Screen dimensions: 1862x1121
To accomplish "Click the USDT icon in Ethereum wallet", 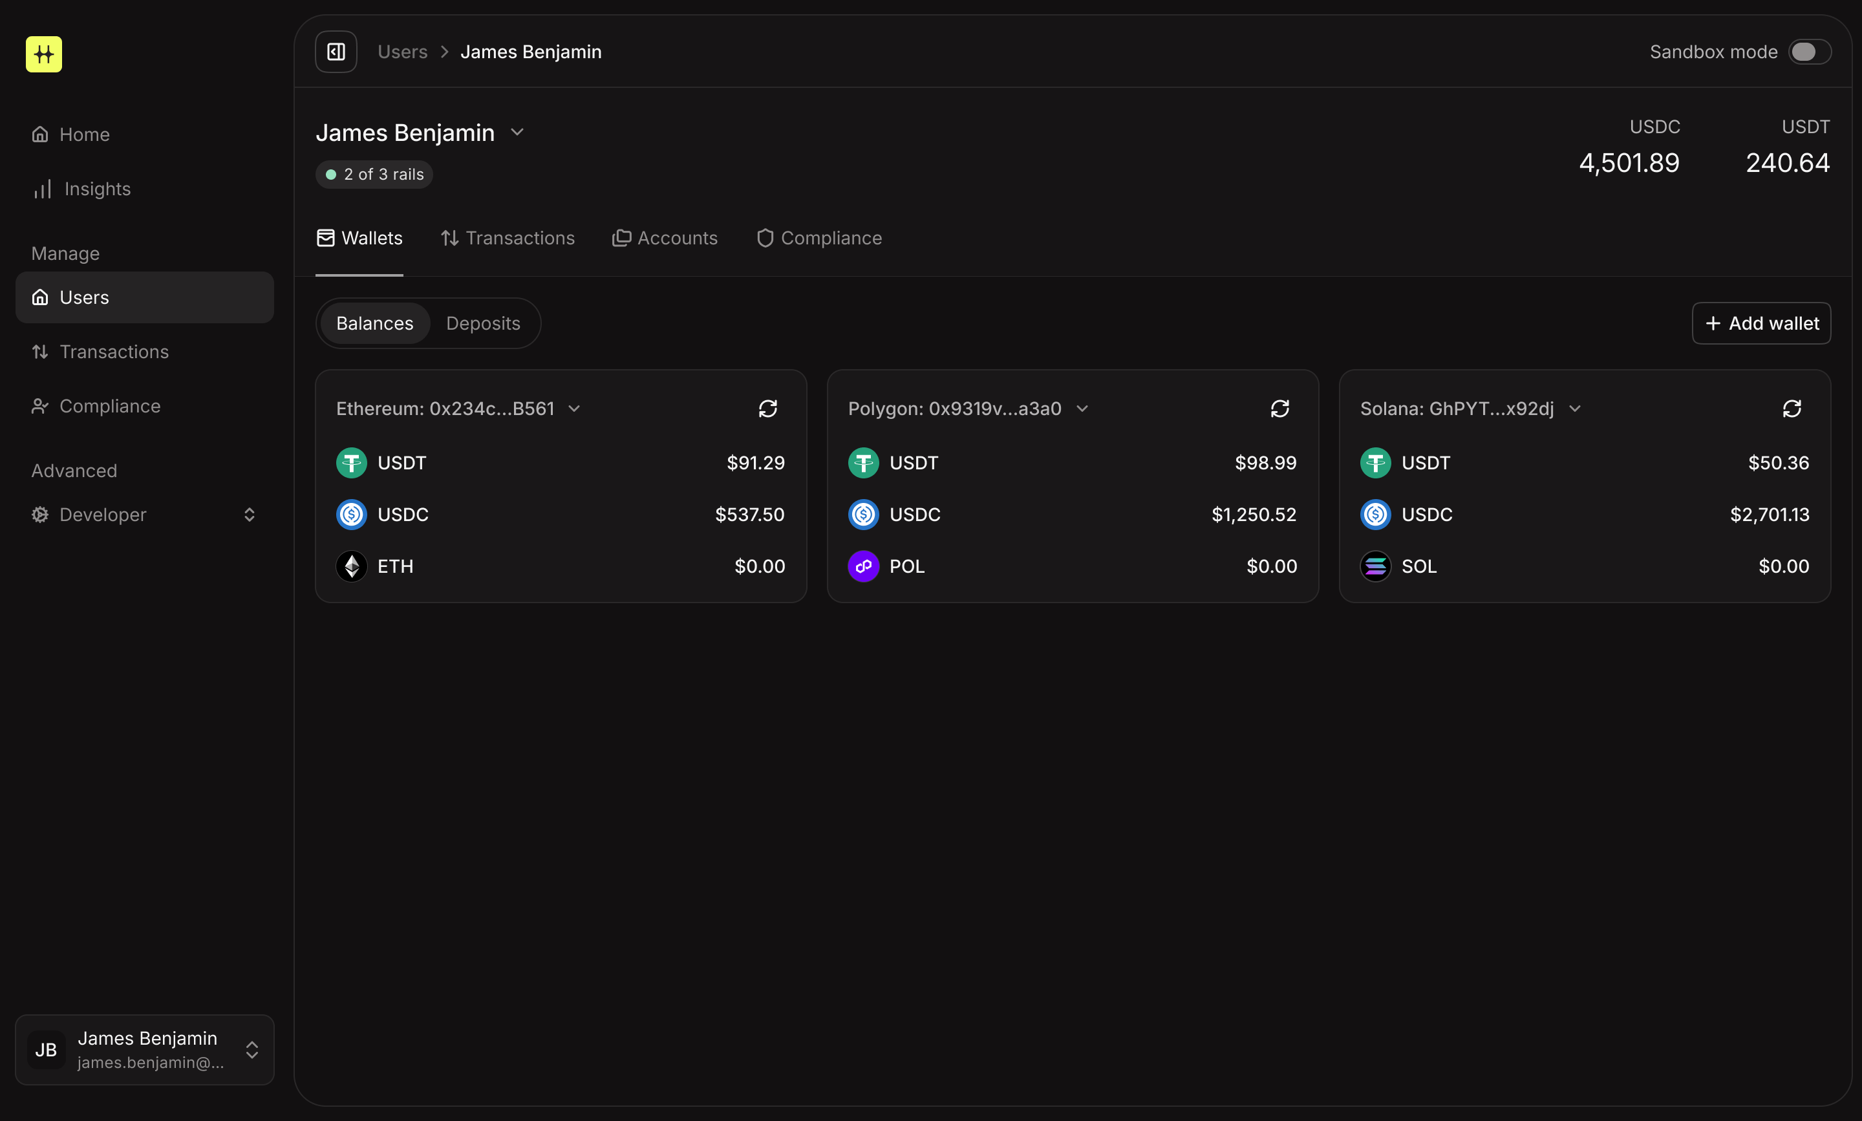I will click(351, 463).
